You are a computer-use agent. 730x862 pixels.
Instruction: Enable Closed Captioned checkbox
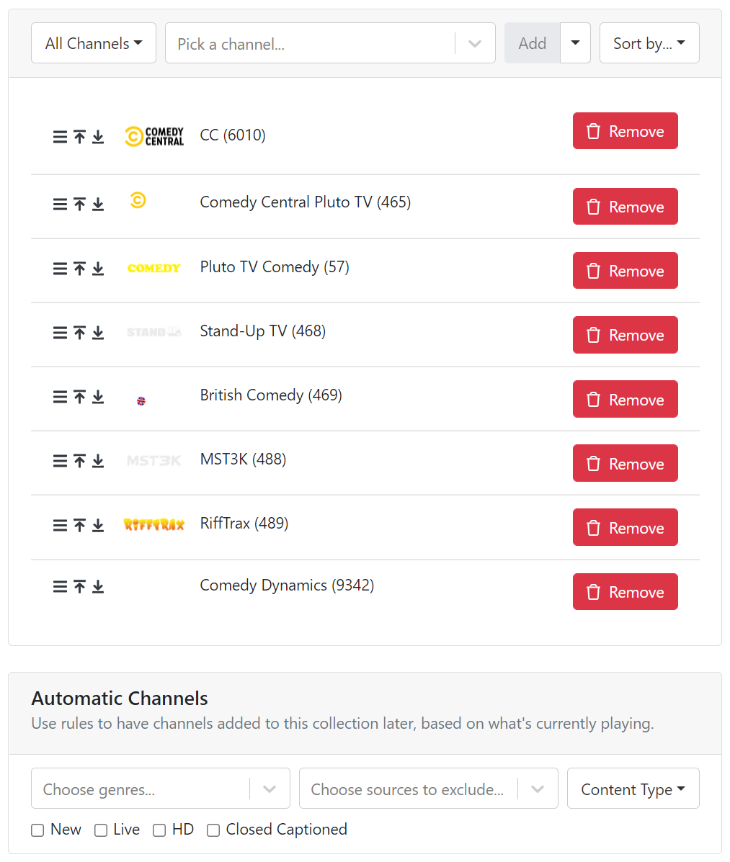[x=213, y=830]
